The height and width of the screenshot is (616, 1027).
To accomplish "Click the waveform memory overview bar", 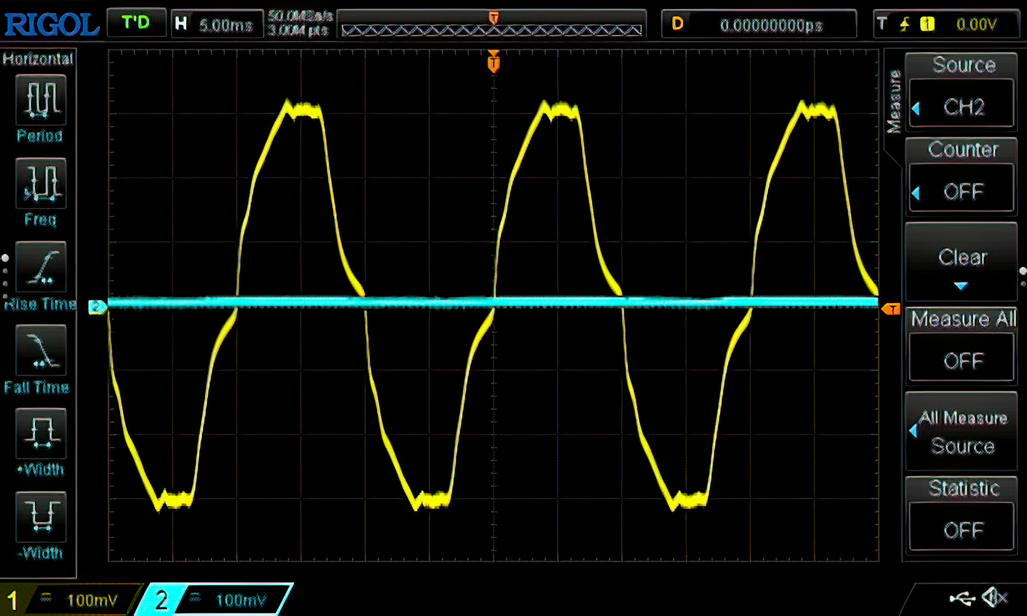I will 491,29.
